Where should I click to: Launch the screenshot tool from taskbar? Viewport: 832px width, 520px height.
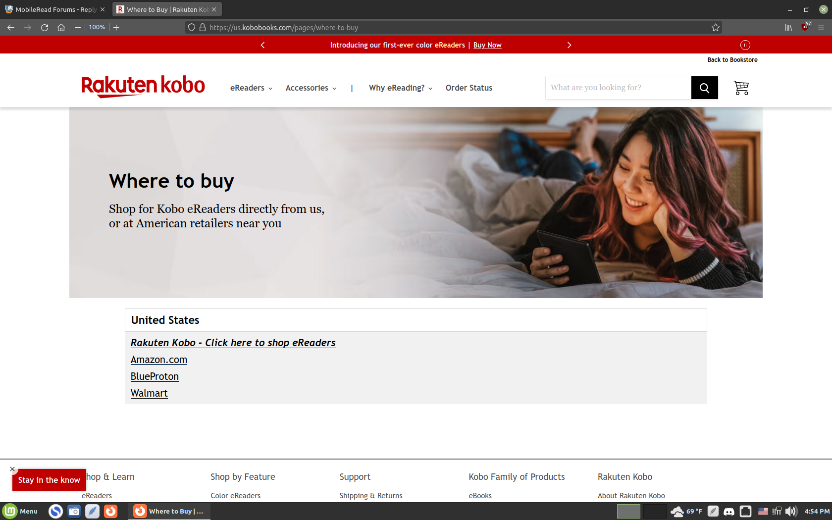click(x=74, y=511)
